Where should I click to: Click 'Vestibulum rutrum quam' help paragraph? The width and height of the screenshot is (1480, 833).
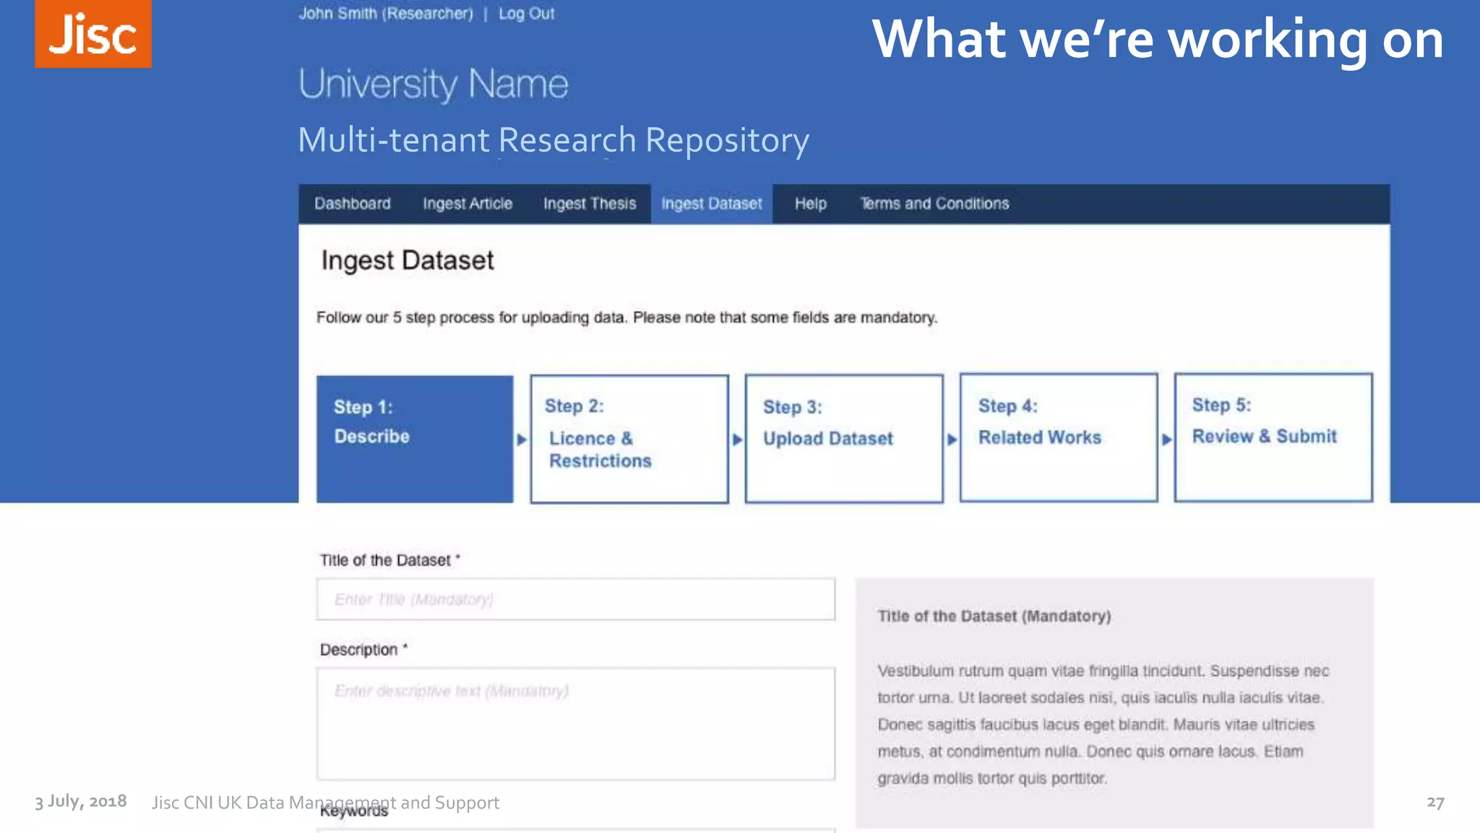(1103, 725)
